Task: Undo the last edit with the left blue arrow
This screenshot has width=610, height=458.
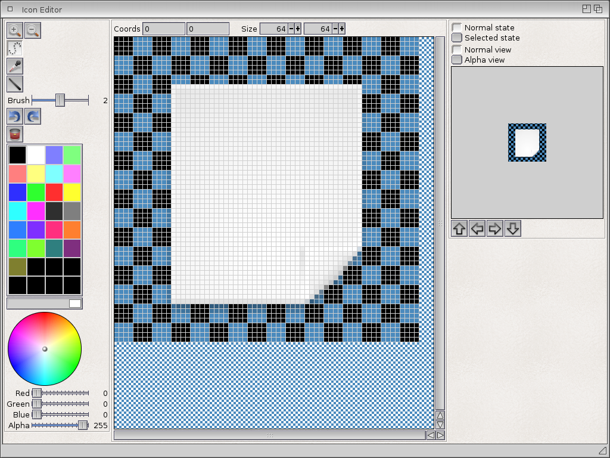Action: (15, 116)
